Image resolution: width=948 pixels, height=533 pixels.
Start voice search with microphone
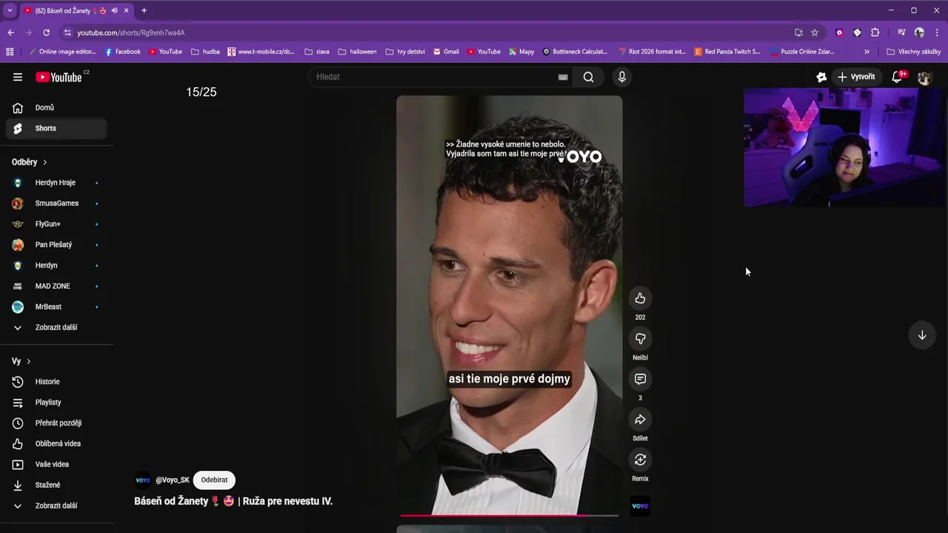[622, 77]
